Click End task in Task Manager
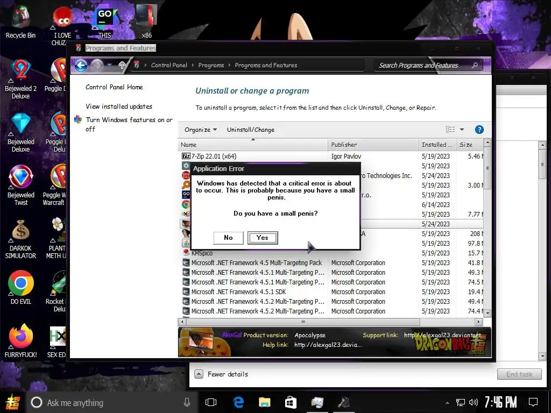 pyautogui.click(x=519, y=374)
